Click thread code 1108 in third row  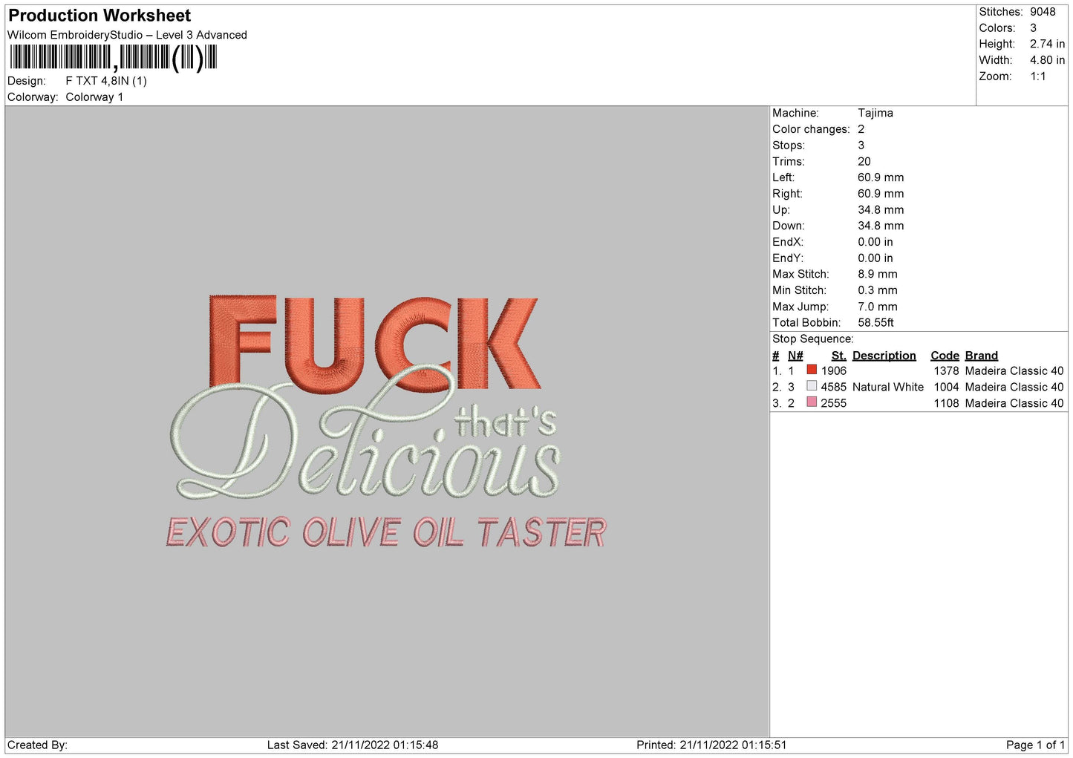[x=947, y=403]
